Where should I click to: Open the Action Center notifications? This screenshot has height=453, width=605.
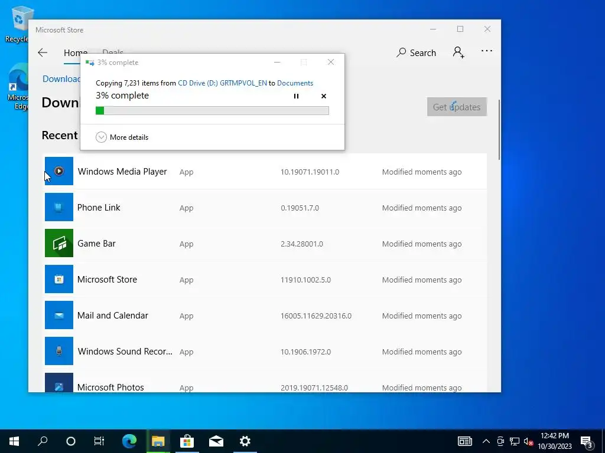tap(587, 441)
